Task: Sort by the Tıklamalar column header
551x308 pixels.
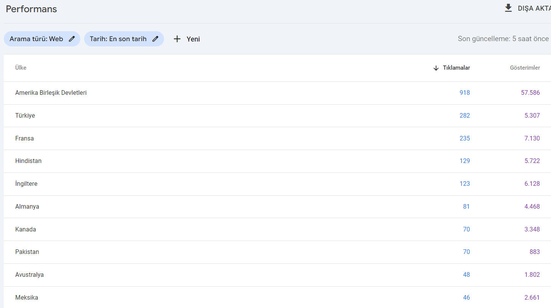Action: (x=456, y=68)
